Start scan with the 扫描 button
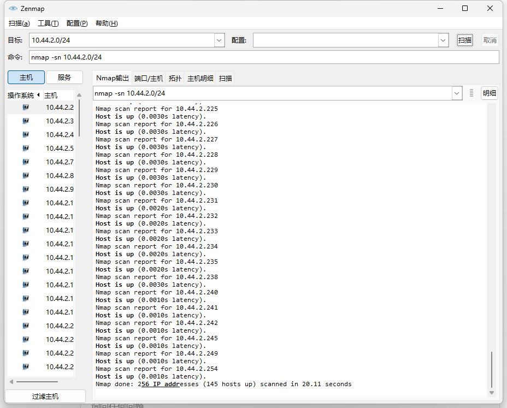This screenshot has height=408, width=507. (x=464, y=40)
